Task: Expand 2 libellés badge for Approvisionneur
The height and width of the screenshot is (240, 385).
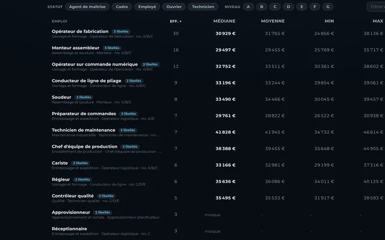Action: pyautogui.click(x=103, y=212)
